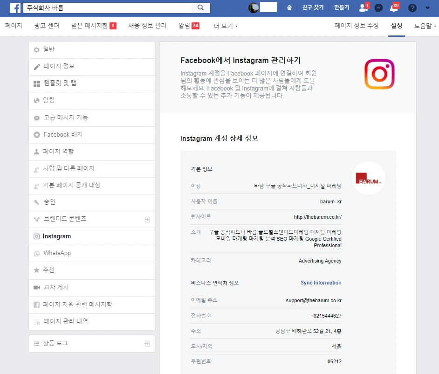This screenshot has width=439, height=374.
Task: Open 페이지 정보 settings section
Action: (92, 67)
